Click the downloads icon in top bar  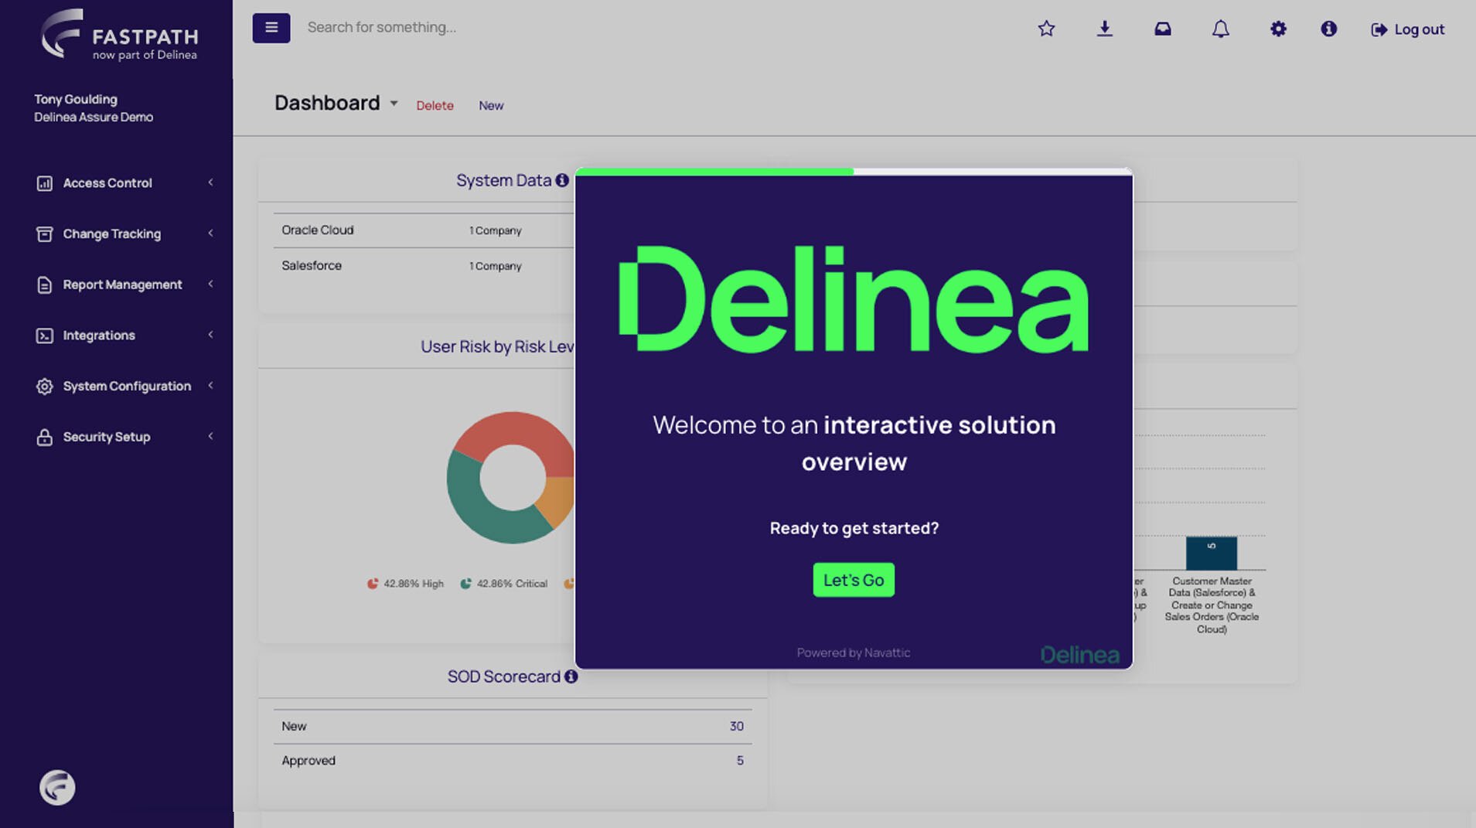(x=1104, y=29)
